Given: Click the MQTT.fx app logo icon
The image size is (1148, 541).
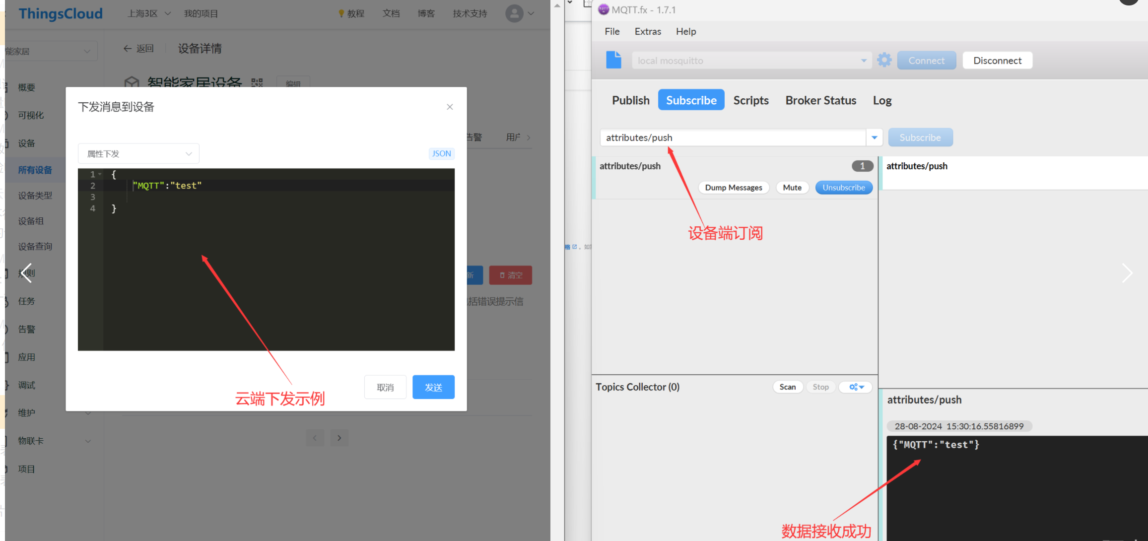Looking at the screenshot, I should [604, 9].
